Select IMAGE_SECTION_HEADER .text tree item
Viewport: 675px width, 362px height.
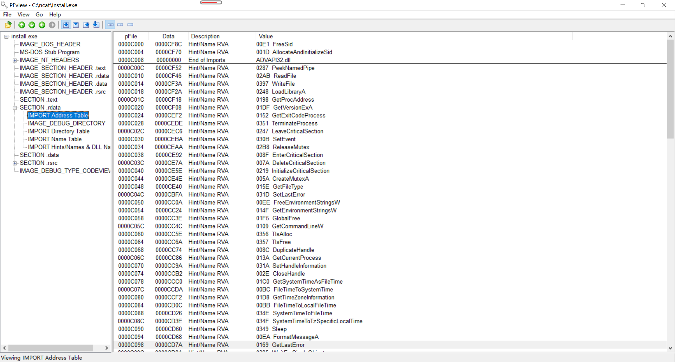tap(63, 68)
